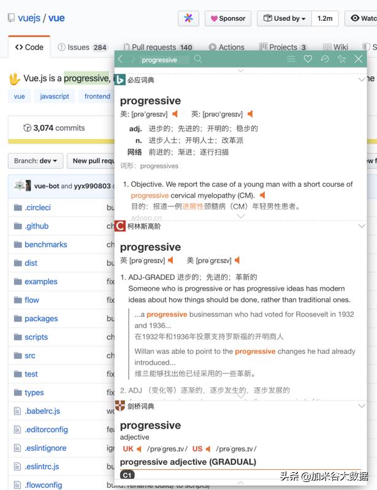Click the Collins dictionary logo icon
This screenshot has height=490, width=377.
click(120, 226)
